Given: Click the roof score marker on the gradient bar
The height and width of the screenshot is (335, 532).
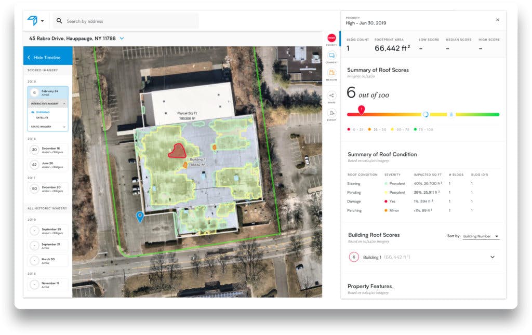Looking at the screenshot, I should click(x=362, y=110).
